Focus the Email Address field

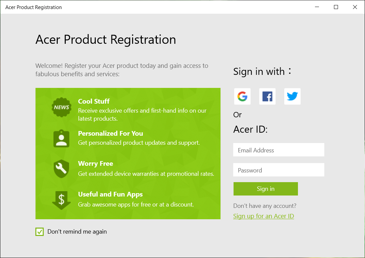(279, 150)
